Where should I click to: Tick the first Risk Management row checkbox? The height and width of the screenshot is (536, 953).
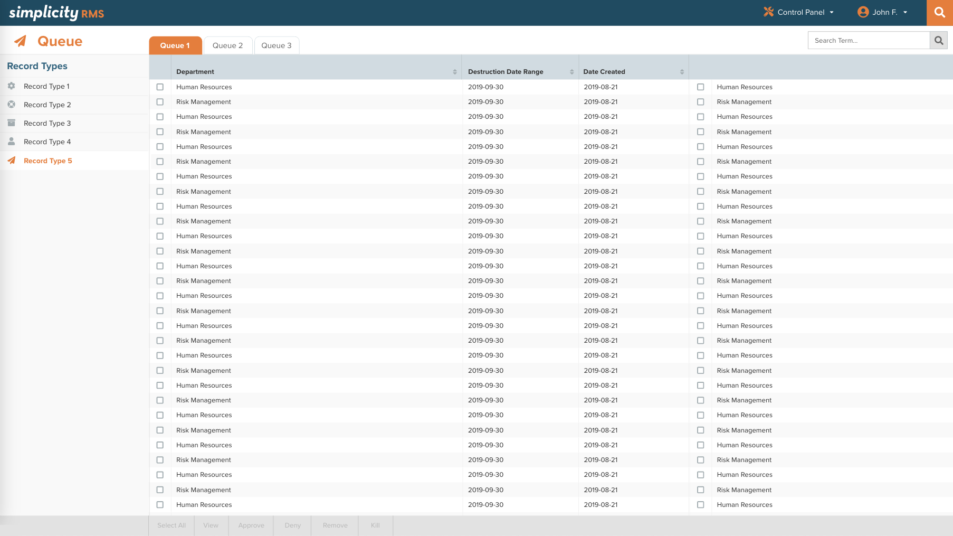[160, 102]
